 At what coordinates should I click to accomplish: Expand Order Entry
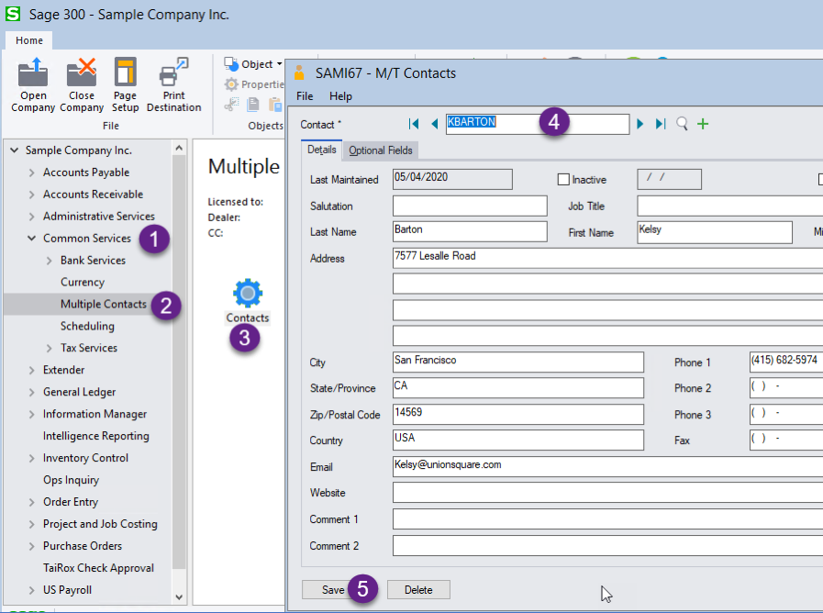coord(31,502)
